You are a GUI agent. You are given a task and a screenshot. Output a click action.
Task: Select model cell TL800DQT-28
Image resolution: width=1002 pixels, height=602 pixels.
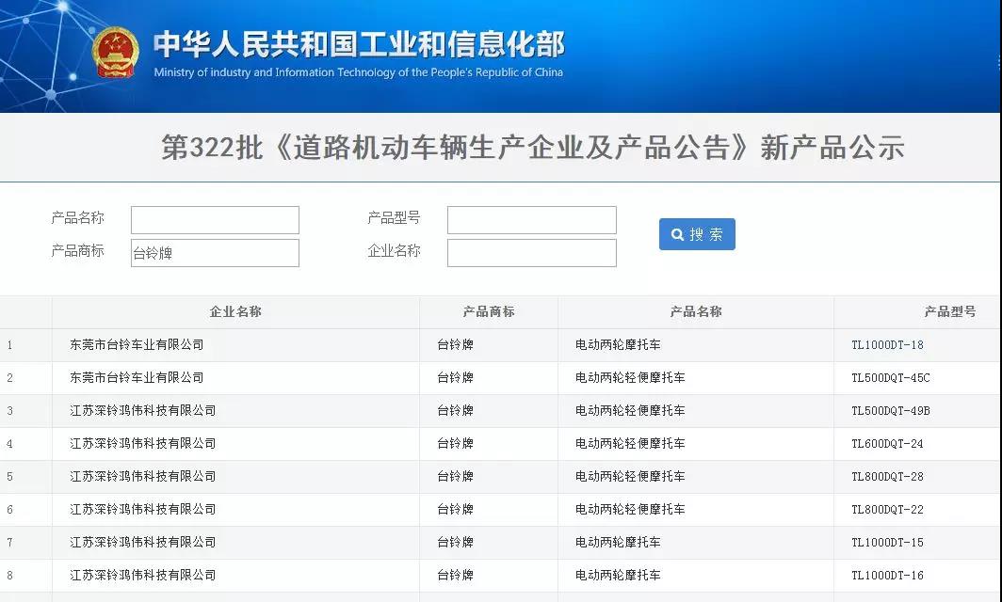pyautogui.click(x=887, y=476)
